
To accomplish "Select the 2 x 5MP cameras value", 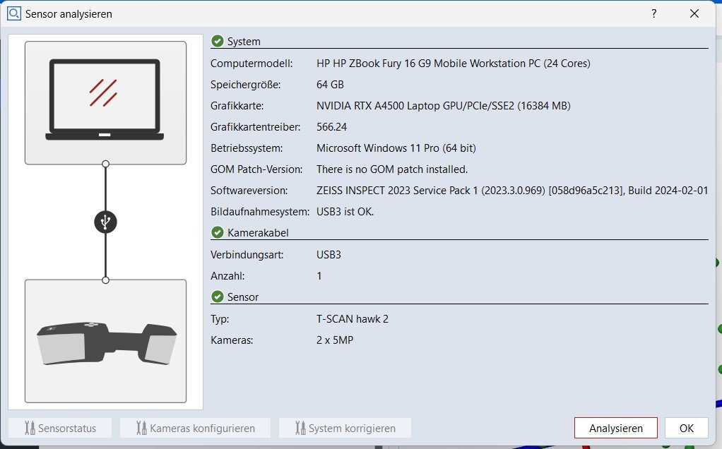I will pyautogui.click(x=335, y=340).
